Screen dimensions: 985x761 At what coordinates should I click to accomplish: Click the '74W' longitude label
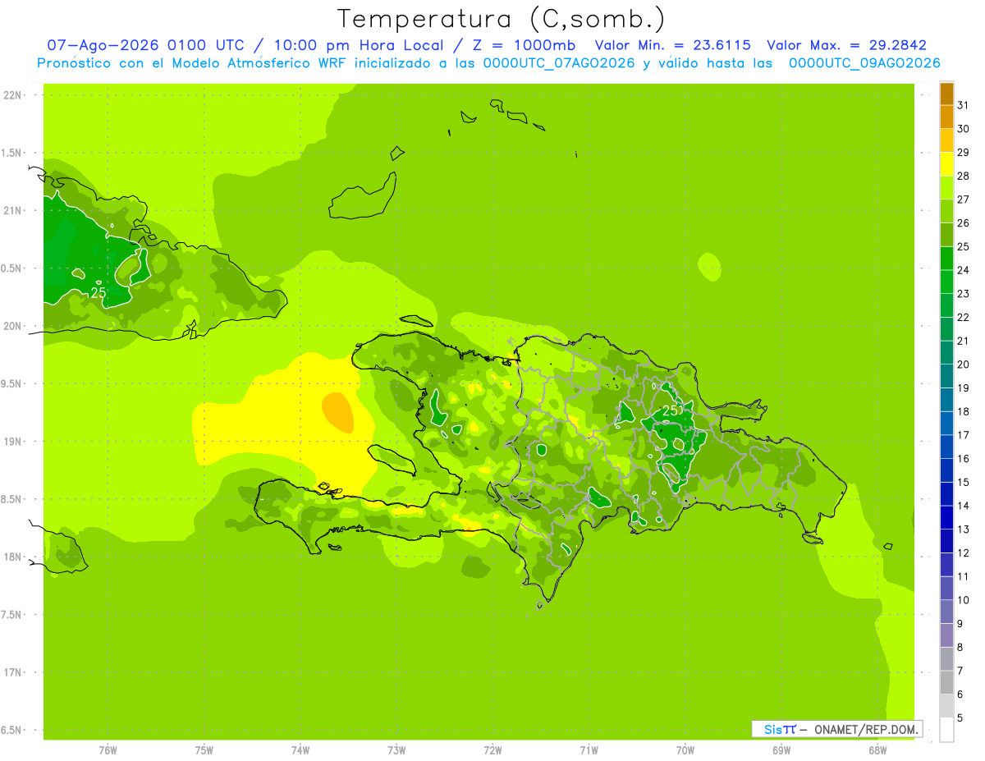coord(300,750)
